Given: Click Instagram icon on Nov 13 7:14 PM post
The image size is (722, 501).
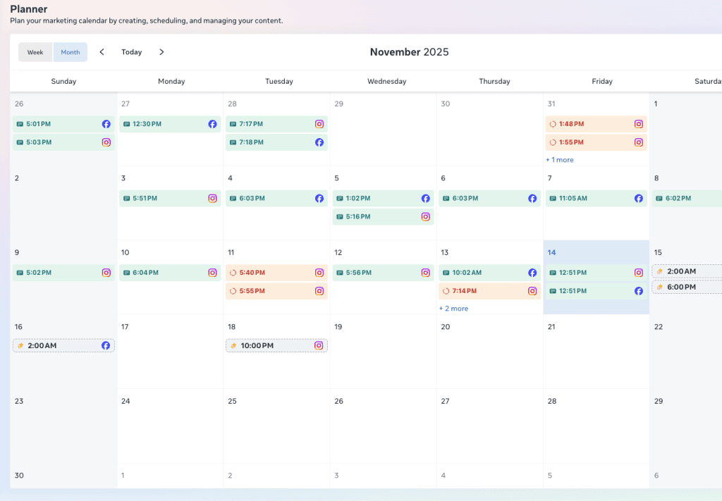Looking at the screenshot, I should (532, 291).
